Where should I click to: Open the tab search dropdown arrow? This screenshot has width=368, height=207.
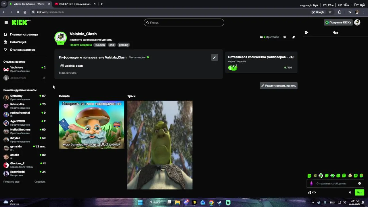(x=4, y=4)
